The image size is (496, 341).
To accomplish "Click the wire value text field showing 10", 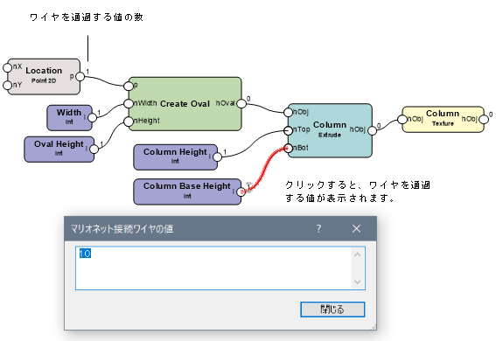I will [x=213, y=268].
